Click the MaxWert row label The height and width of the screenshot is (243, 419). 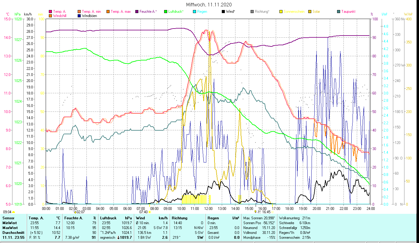pos(11,228)
